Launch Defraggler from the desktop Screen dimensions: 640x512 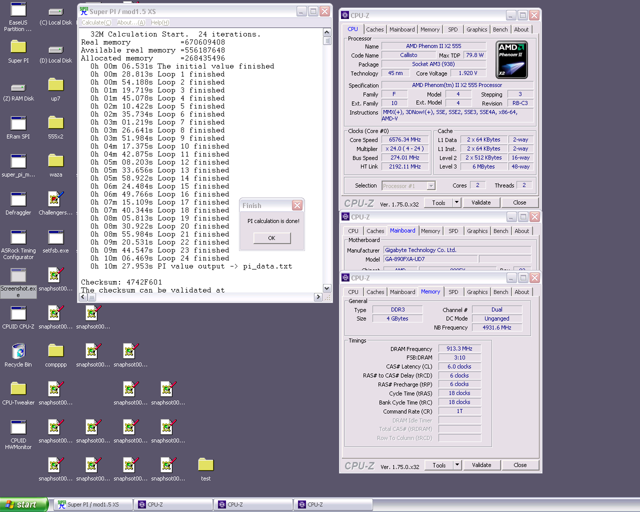pyautogui.click(x=18, y=204)
